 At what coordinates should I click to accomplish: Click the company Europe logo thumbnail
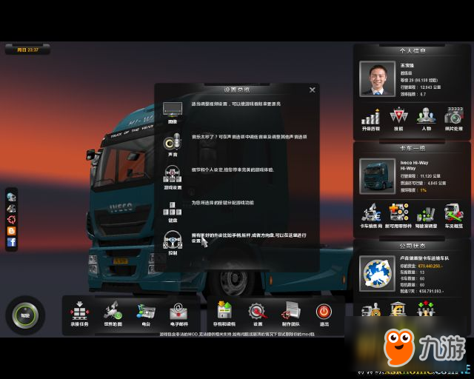(377, 273)
